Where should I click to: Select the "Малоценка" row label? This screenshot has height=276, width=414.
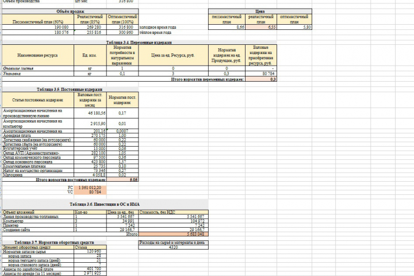(38, 175)
